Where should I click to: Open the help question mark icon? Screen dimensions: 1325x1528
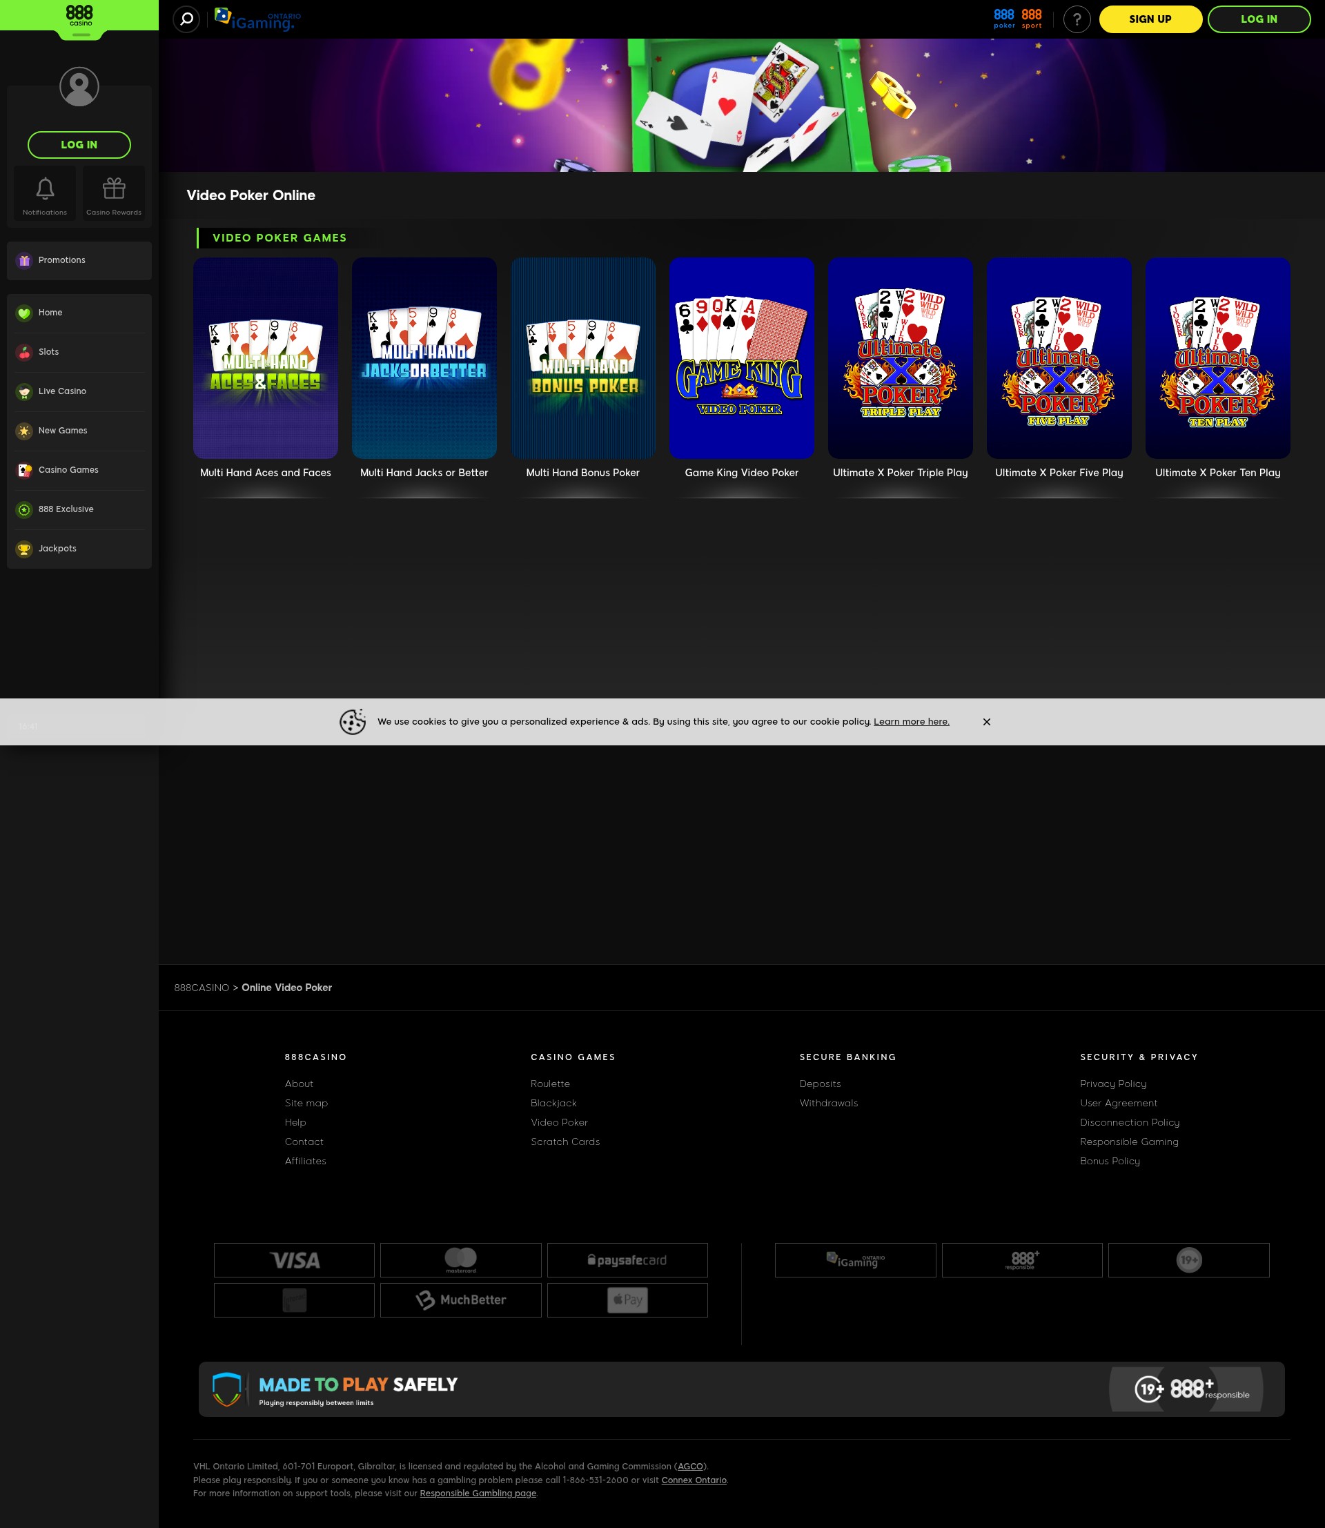click(x=1077, y=19)
